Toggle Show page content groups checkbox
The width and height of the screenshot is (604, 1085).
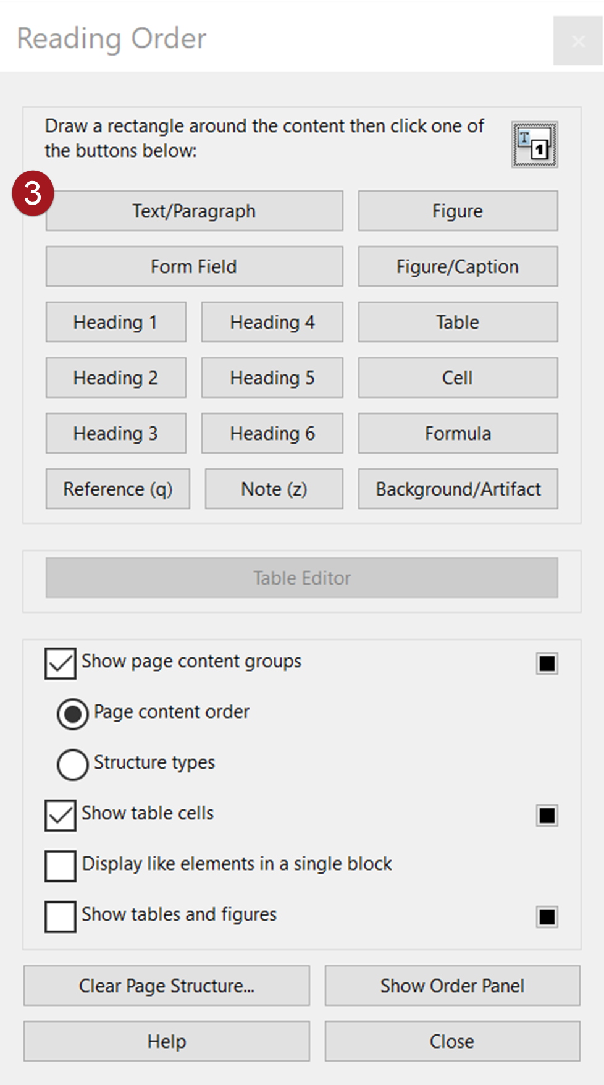coord(61,663)
